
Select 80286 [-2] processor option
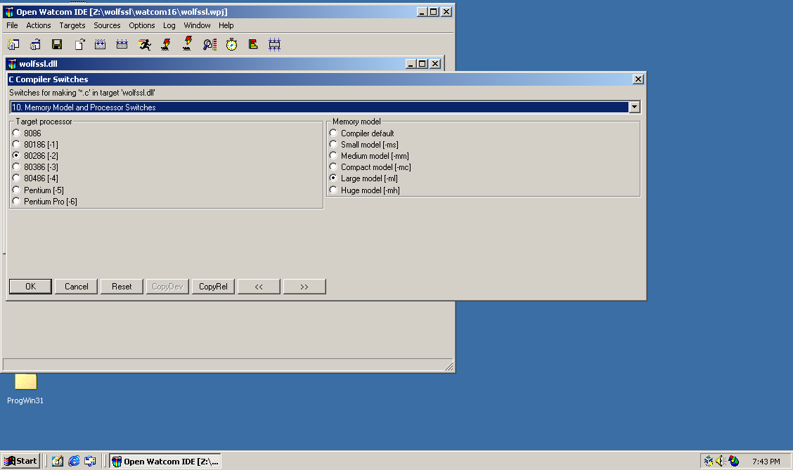coord(35,156)
